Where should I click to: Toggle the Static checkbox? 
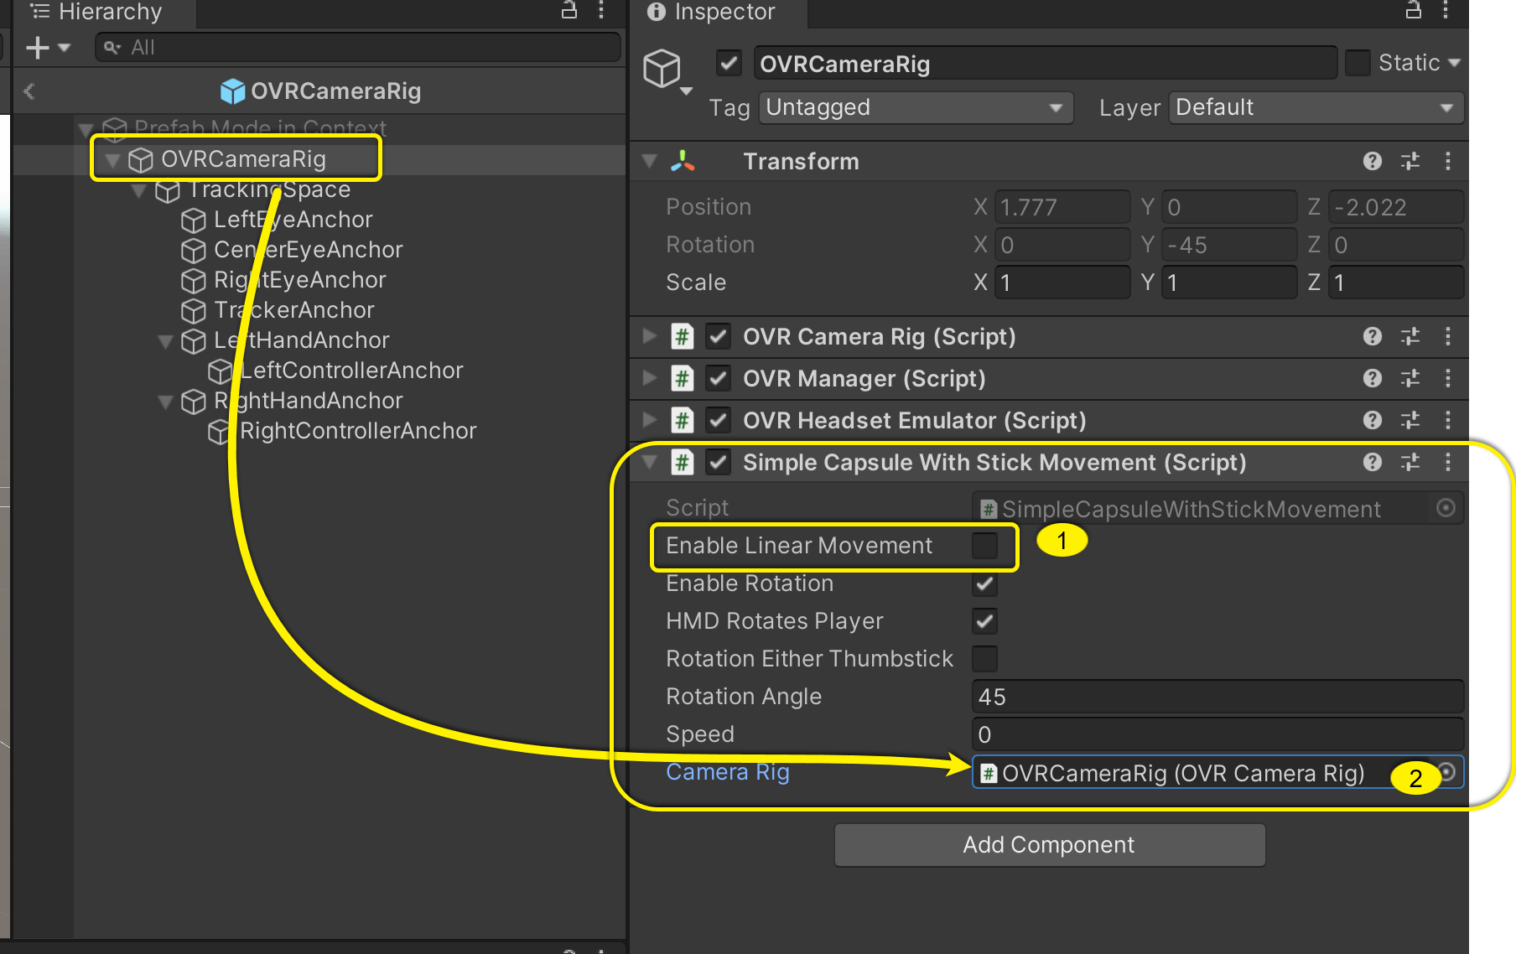pos(1358,63)
